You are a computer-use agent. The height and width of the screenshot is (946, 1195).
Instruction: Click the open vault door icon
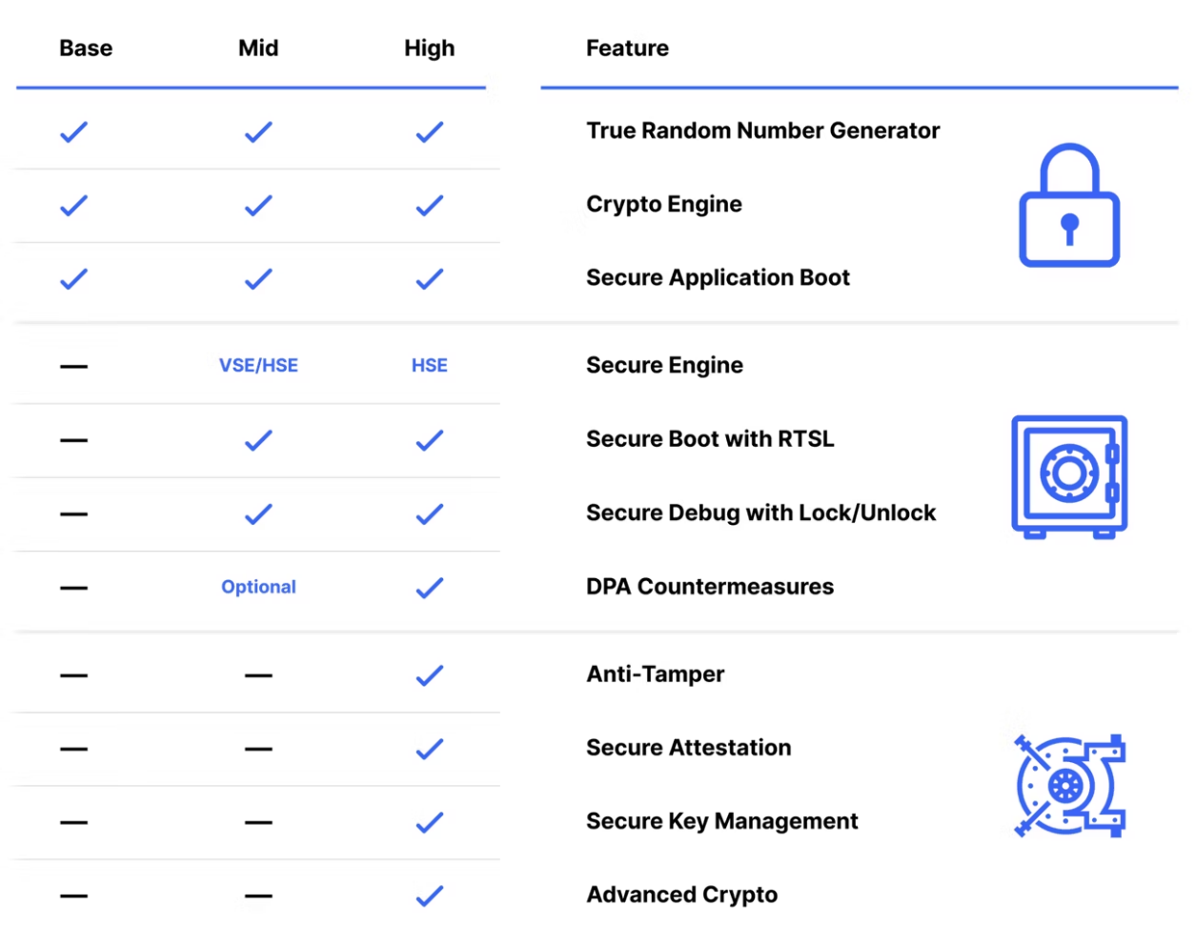tap(1069, 786)
